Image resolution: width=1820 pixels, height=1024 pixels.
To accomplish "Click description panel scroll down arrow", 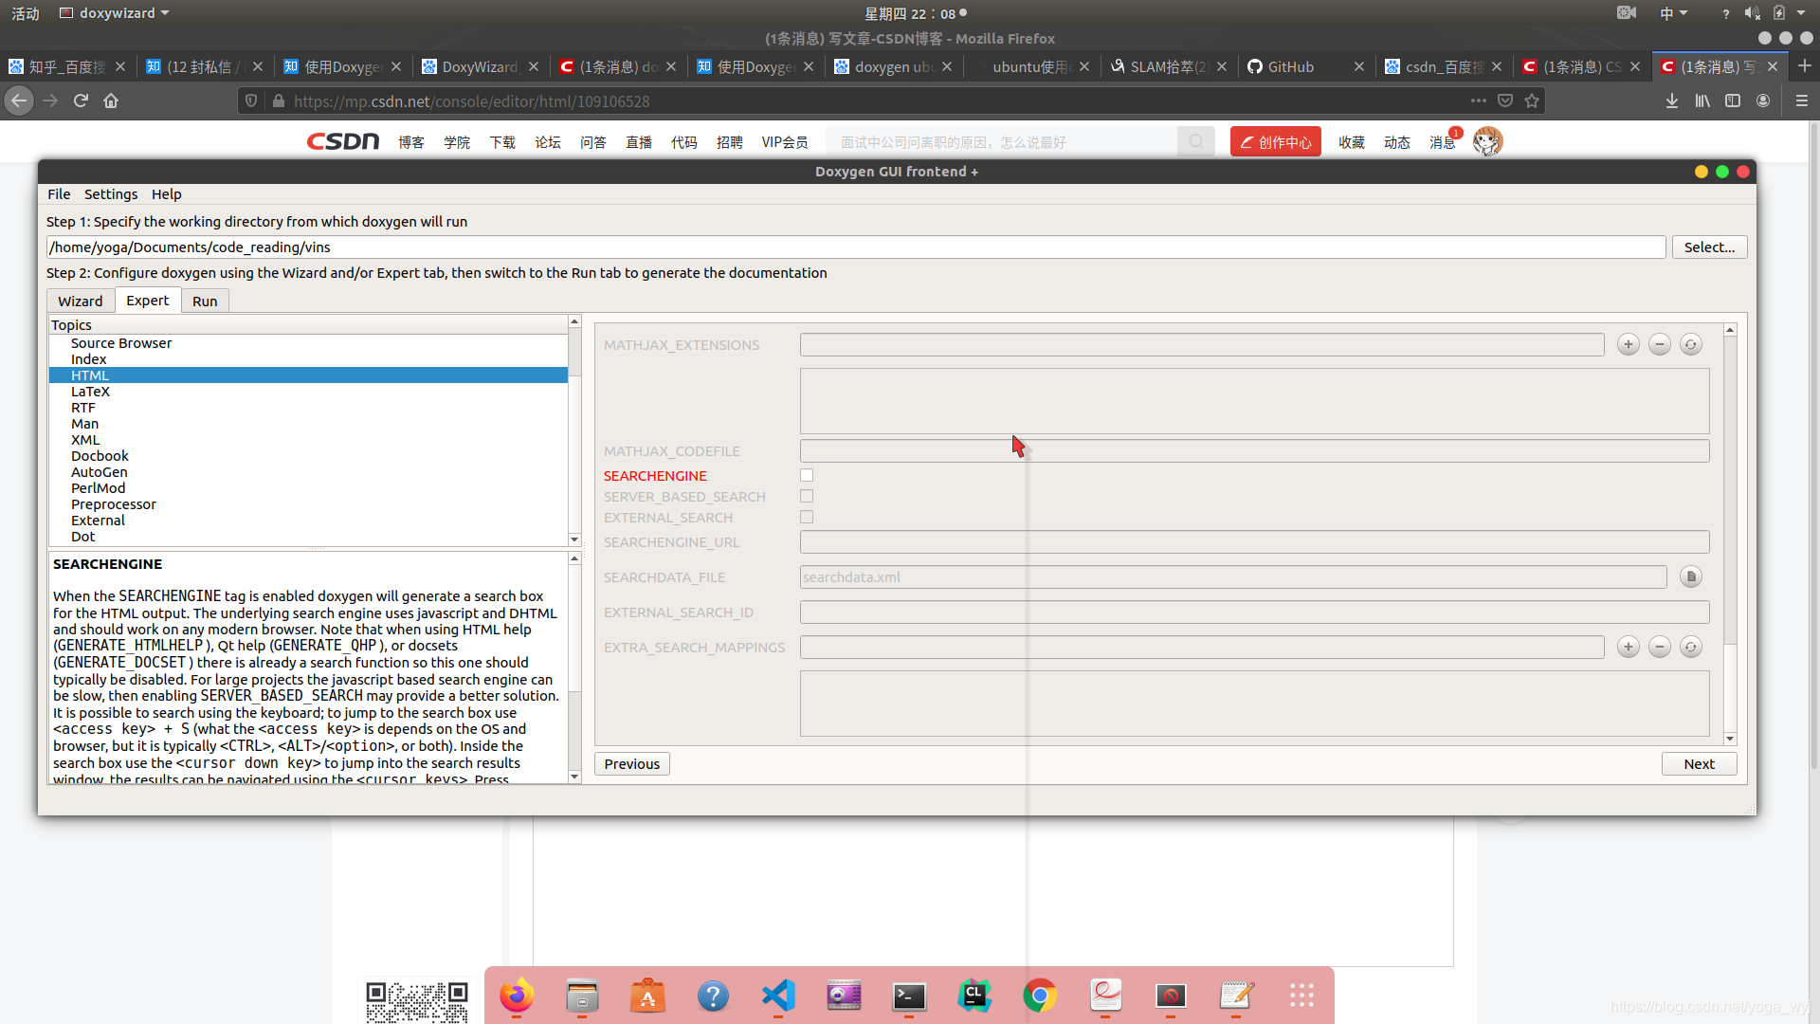I will [x=574, y=777].
